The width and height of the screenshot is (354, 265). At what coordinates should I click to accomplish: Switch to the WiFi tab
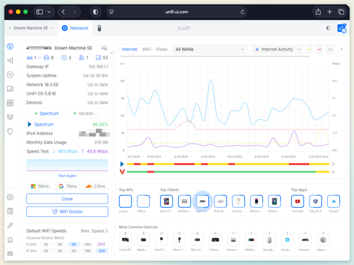click(x=146, y=49)
